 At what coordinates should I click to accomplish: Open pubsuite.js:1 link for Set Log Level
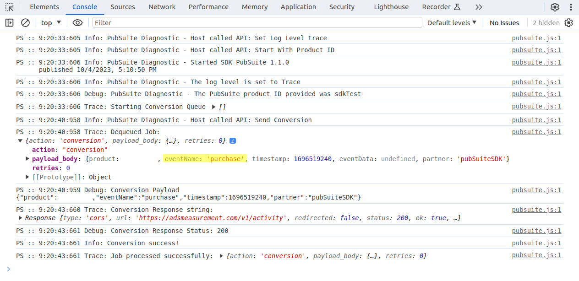(536, 38)
